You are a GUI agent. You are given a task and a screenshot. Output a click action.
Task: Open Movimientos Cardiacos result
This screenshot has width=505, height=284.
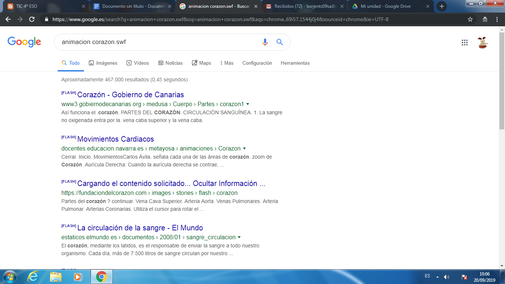115,139
